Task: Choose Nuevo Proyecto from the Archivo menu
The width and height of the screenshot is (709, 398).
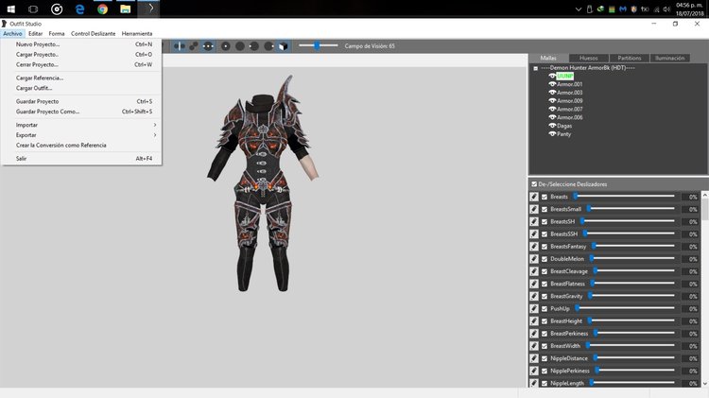Action: point(81,44)
